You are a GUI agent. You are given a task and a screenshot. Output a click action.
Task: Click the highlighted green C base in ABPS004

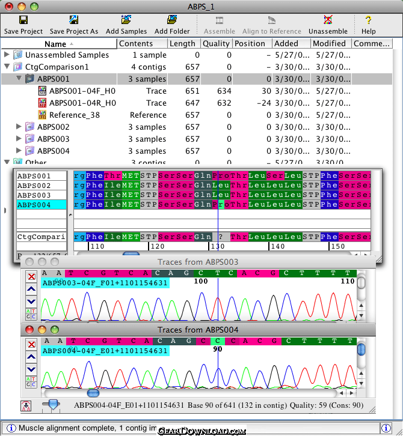(x=218, y=341)
